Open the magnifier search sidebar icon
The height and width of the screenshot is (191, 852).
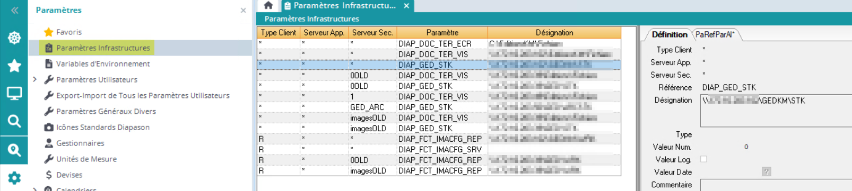pos(14,121)
